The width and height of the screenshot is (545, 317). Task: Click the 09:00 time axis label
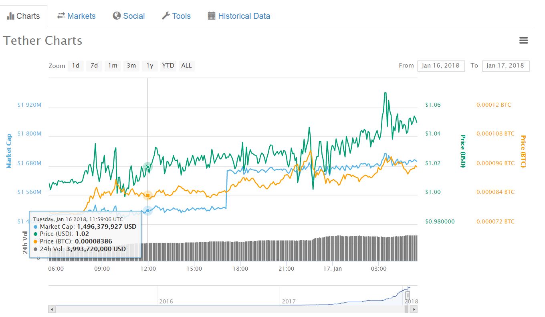[x=102, y=269]
